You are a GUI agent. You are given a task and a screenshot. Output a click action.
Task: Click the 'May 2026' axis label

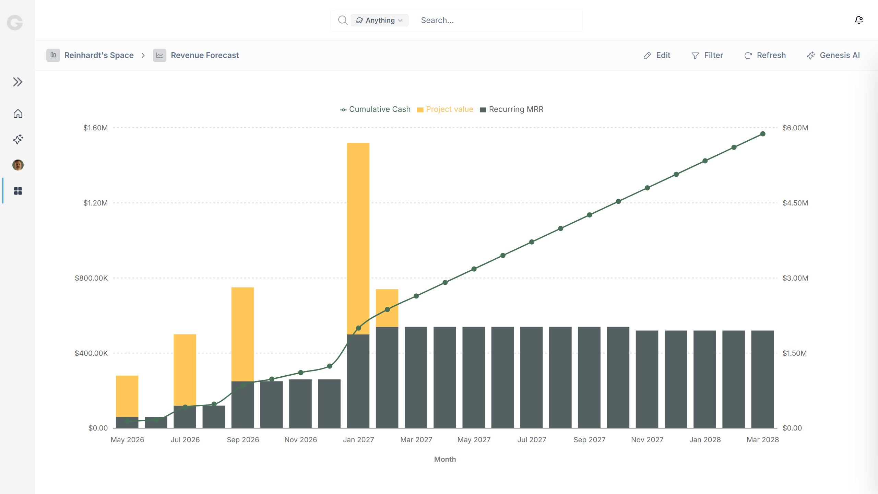point(127,440)
